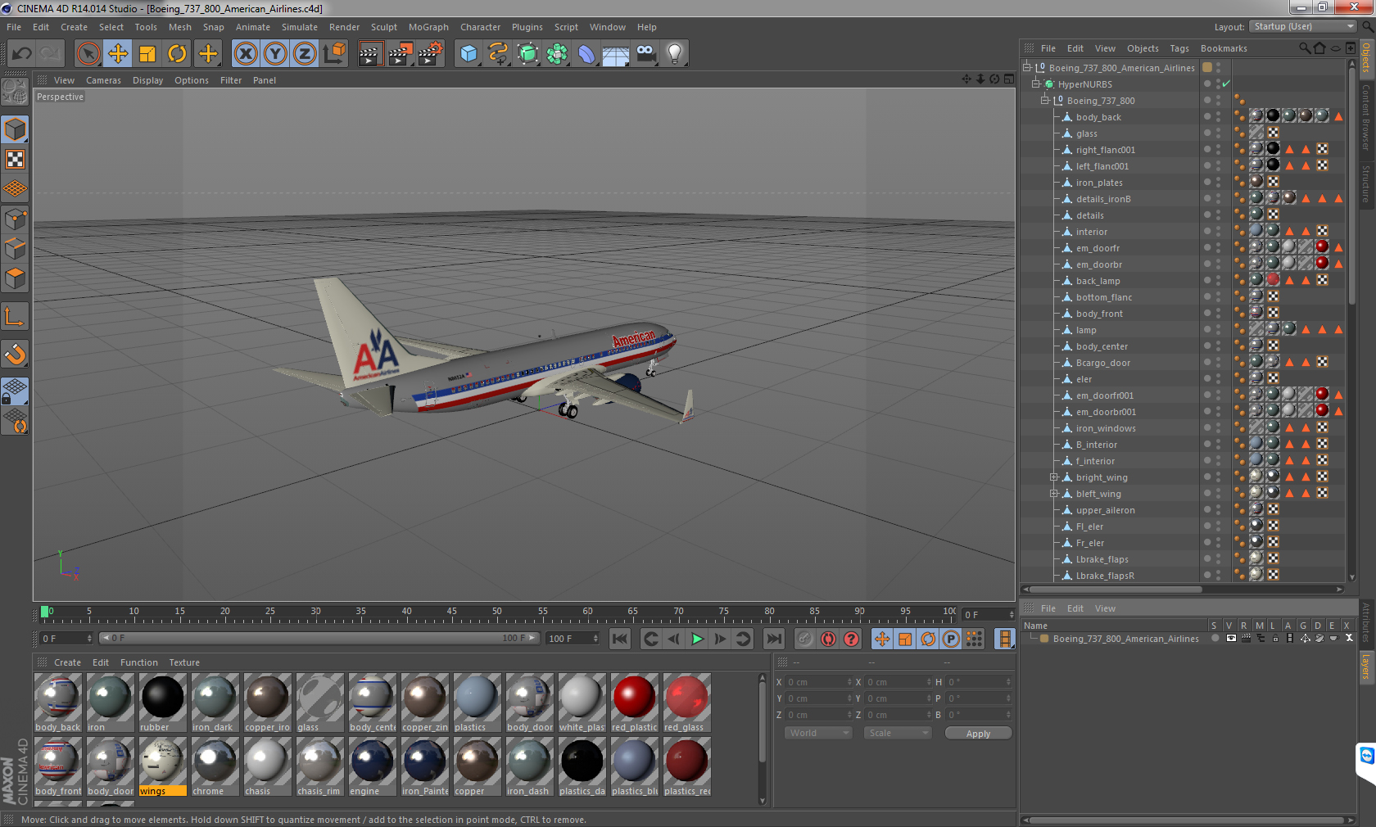Image resolution: width=1376 pixels, height=827 pixels.
Task: Collapse the HyperNURBS tree node
Action: pyautogui.click(x=1035, y=84)
